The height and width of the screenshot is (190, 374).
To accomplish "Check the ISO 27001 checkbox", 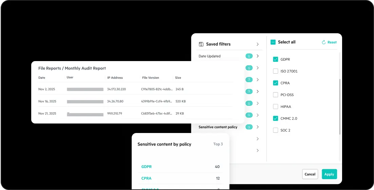I will point(276,71).
